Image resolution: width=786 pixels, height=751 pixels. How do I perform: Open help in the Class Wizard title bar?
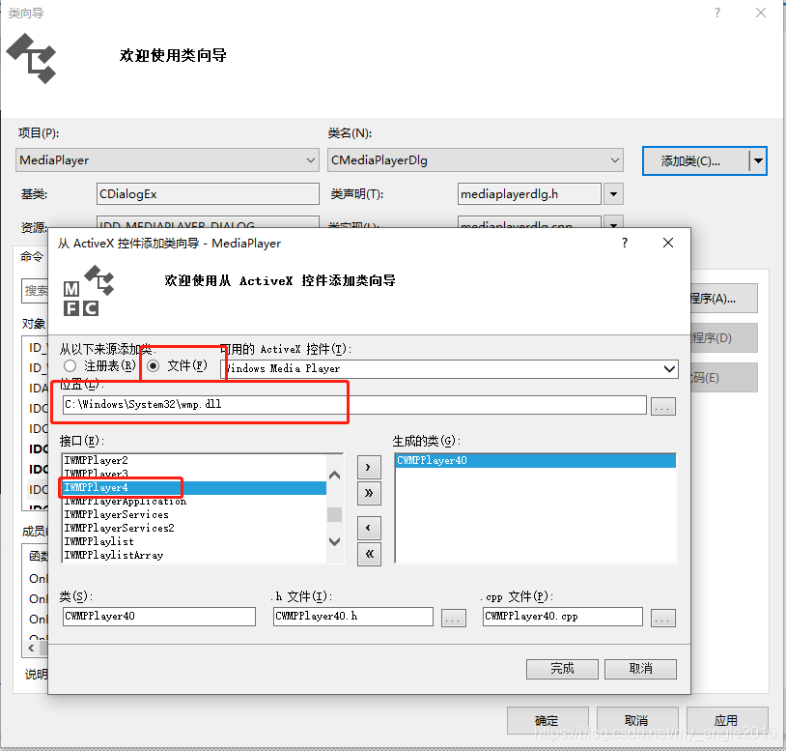(717, 13)
